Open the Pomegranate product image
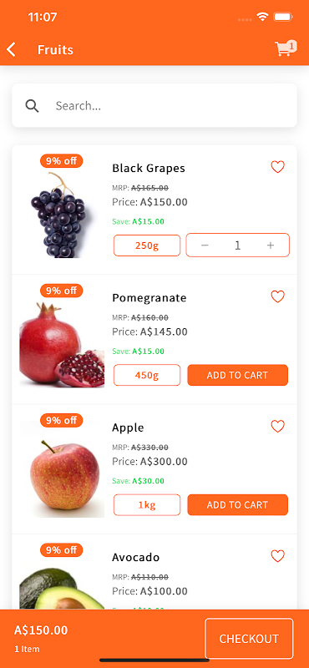Image resolution: width=309 pixels, height=668 pixels. pyautogui.click(x=62, y=345)
